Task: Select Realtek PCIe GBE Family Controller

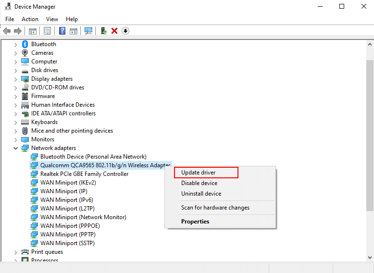Action: pyautogui.click(x=84, y=174)
